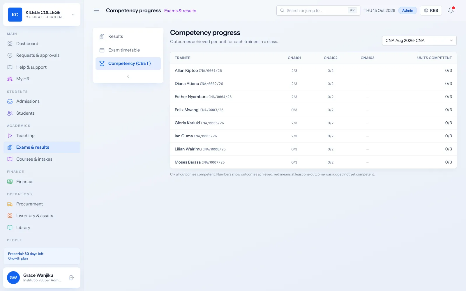
Task: Open notifications bell icon
Action: pos(451,10)
